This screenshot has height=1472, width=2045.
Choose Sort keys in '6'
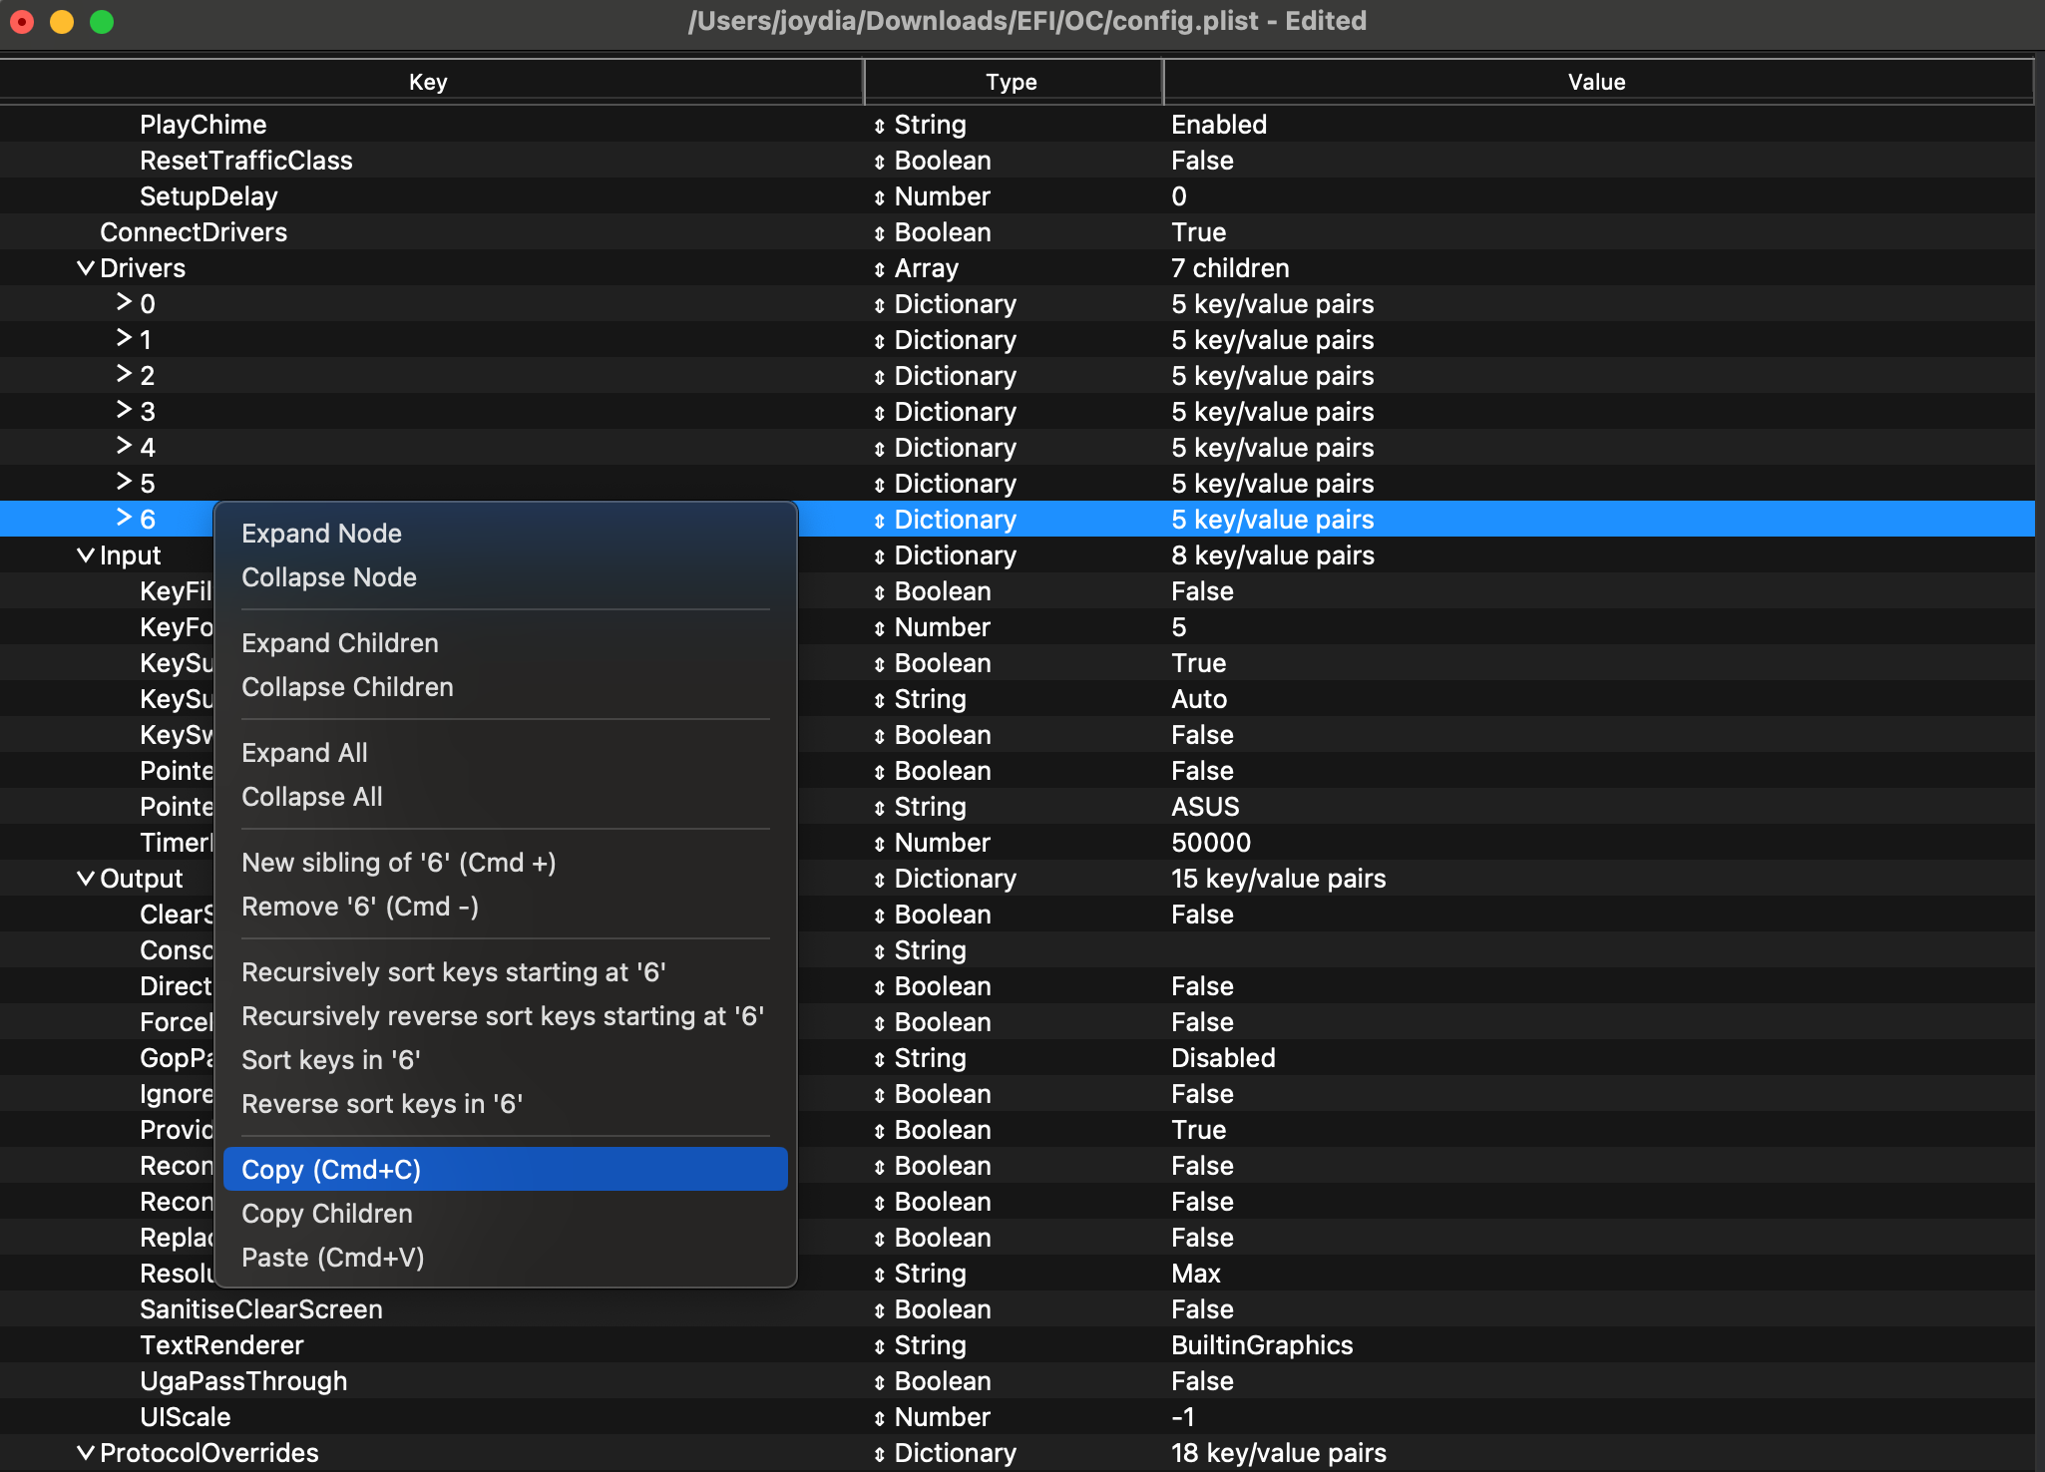[x=505, y=1060]
